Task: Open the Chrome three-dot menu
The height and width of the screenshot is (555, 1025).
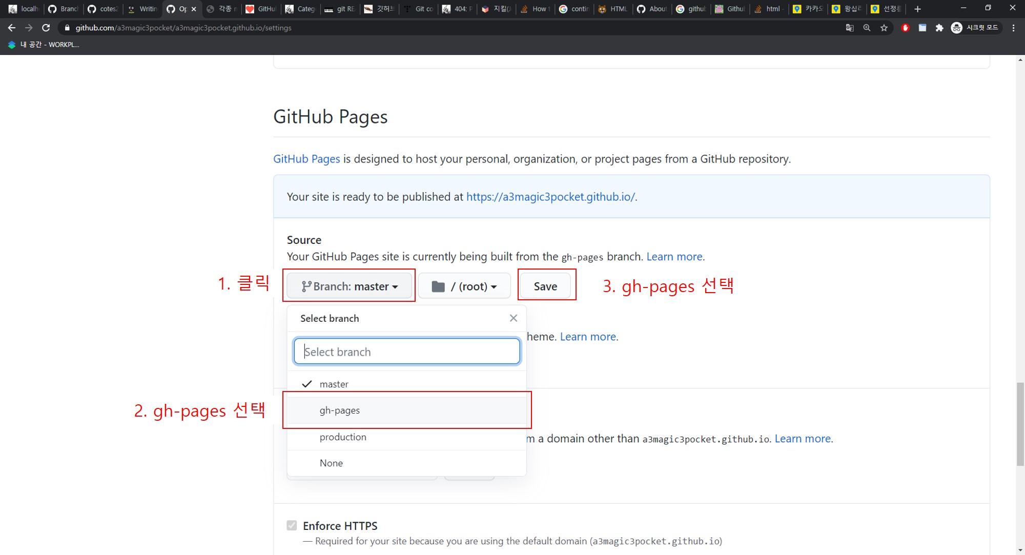Action: pyautogui.click(x=1013, y=28)
